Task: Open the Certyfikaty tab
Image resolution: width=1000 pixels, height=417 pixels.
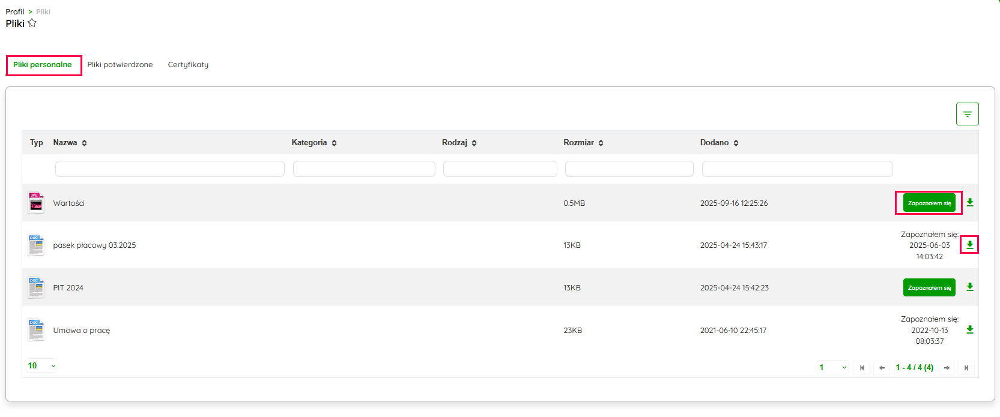Action: pyautogui.click(x=188, y=65)
